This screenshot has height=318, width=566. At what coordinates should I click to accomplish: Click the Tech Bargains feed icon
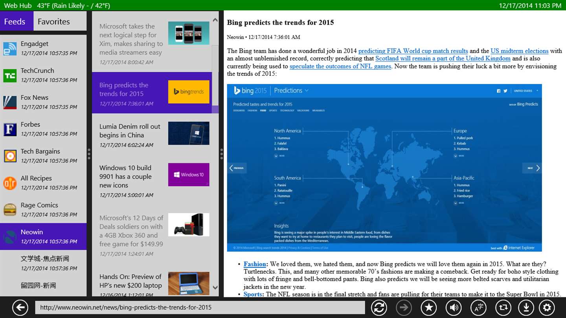10,156
